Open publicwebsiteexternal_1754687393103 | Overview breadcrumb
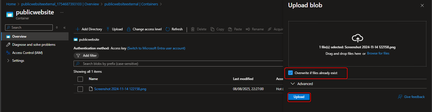 pos(60,4)
